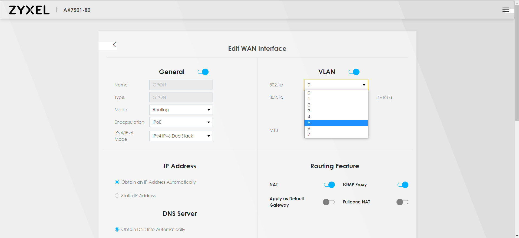The width and height of the screenshot is (519, 238).
Task: Enable the Fullcone NAT switch
Action: [402, 202]
